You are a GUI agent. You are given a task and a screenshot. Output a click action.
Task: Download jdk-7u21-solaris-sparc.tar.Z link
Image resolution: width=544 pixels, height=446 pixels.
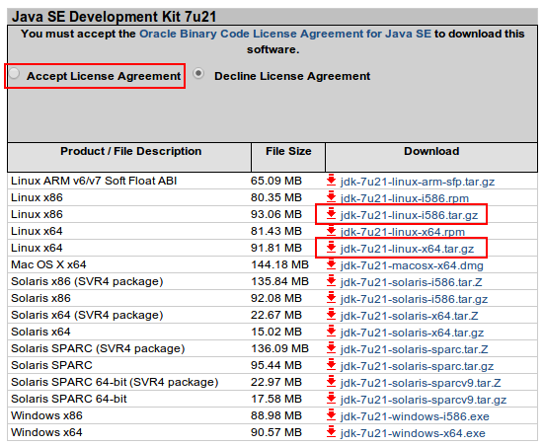click(414, 349)
